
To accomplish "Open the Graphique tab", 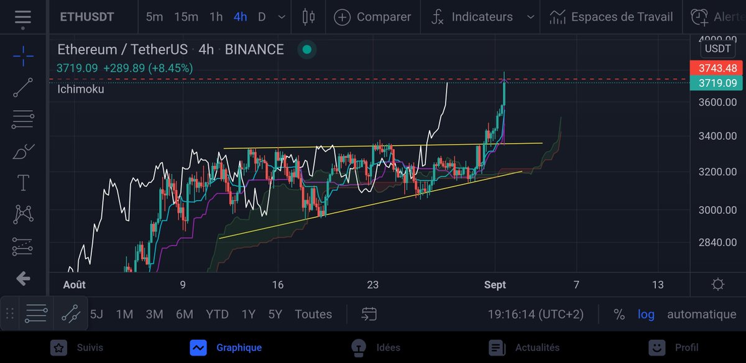I will click(x=226, y=347).
